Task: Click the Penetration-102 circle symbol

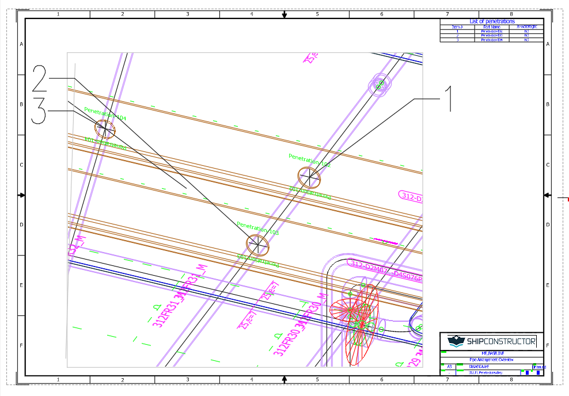Action: coord(309,177)
